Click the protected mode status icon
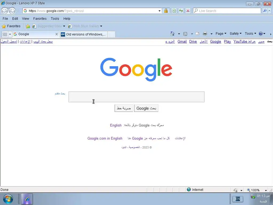 click(x=236, y=190)
